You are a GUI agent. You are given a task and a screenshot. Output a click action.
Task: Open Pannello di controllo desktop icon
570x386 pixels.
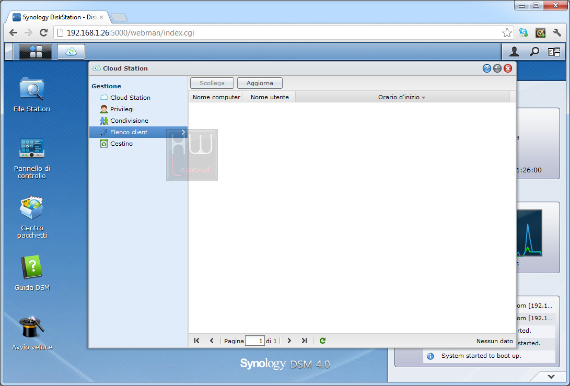(32, 158)
